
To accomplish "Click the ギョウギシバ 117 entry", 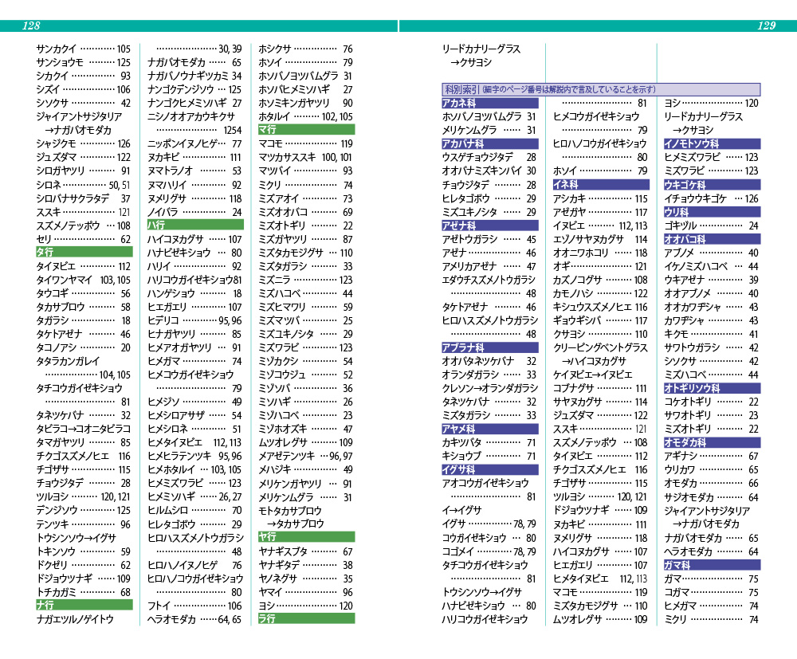I will pos(600,320).
